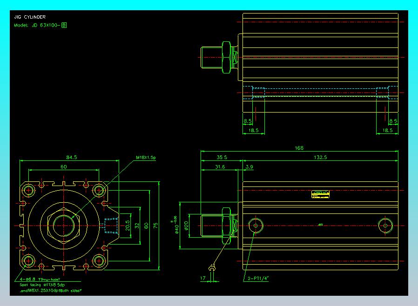Select the wrench flat symbol above the 17 dimension
Screen dimensions: 418x306
[212, 268]
